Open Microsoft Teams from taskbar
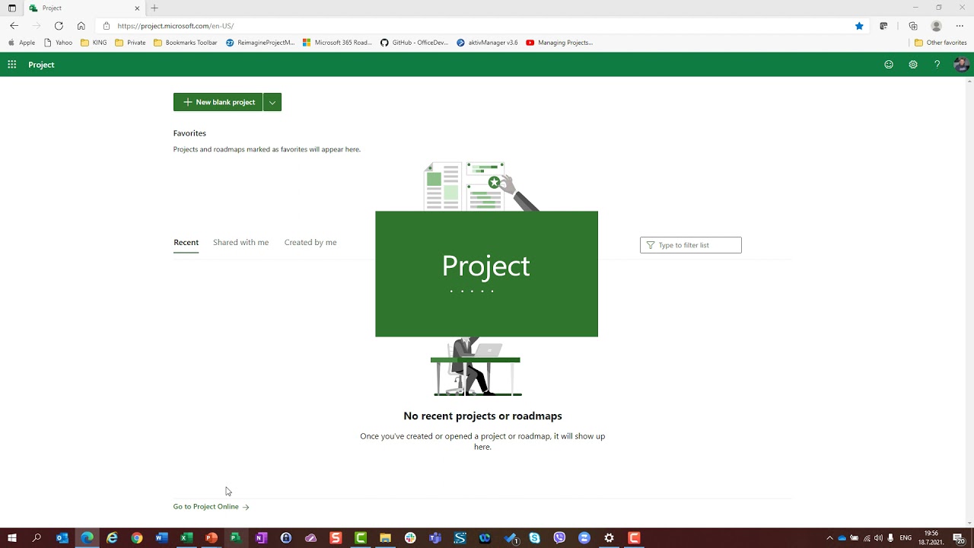This screenshot has width=974, height=548. point(435,538)
